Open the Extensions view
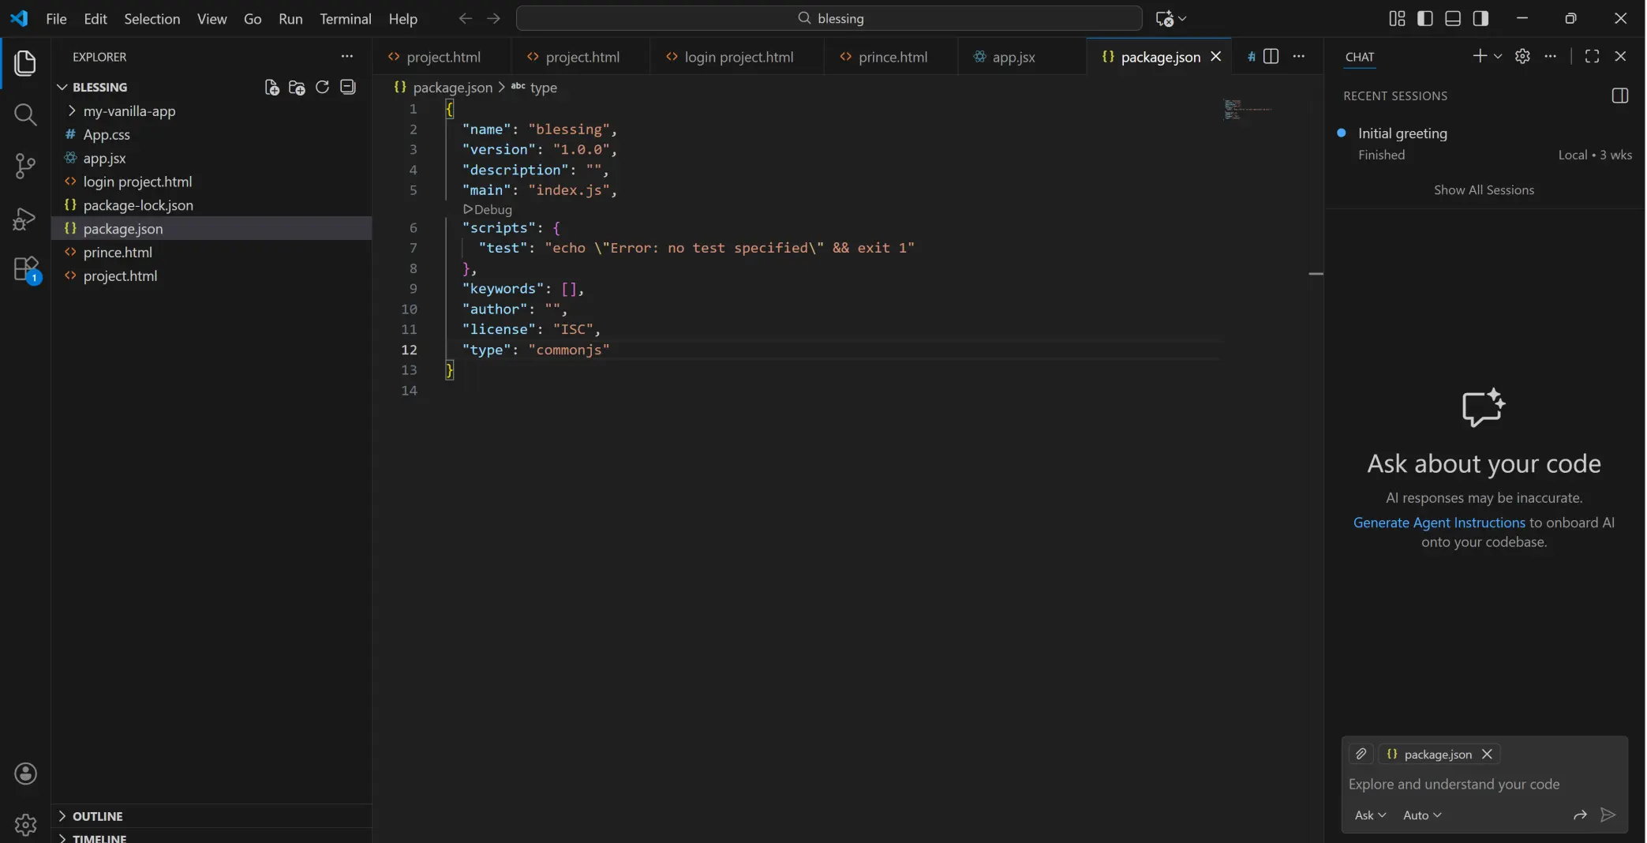Image resolution: width=1647 pixels, height=843 pixels. [x=24, y=269]
